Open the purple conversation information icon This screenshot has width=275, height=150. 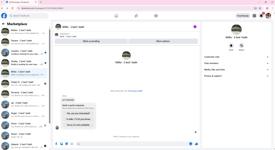[195, 27]
